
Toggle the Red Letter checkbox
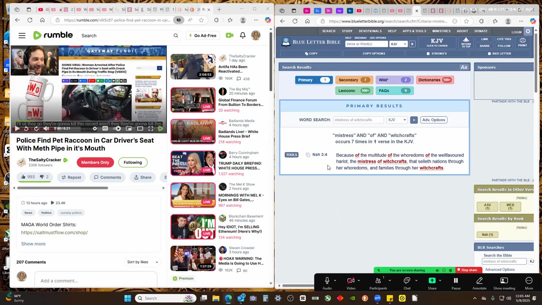(489, 54)
